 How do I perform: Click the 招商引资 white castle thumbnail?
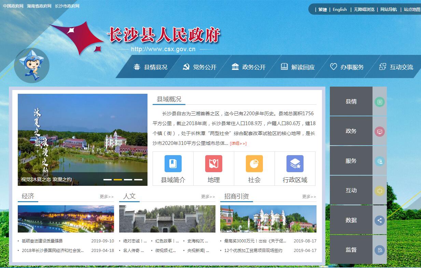point(268,219)
